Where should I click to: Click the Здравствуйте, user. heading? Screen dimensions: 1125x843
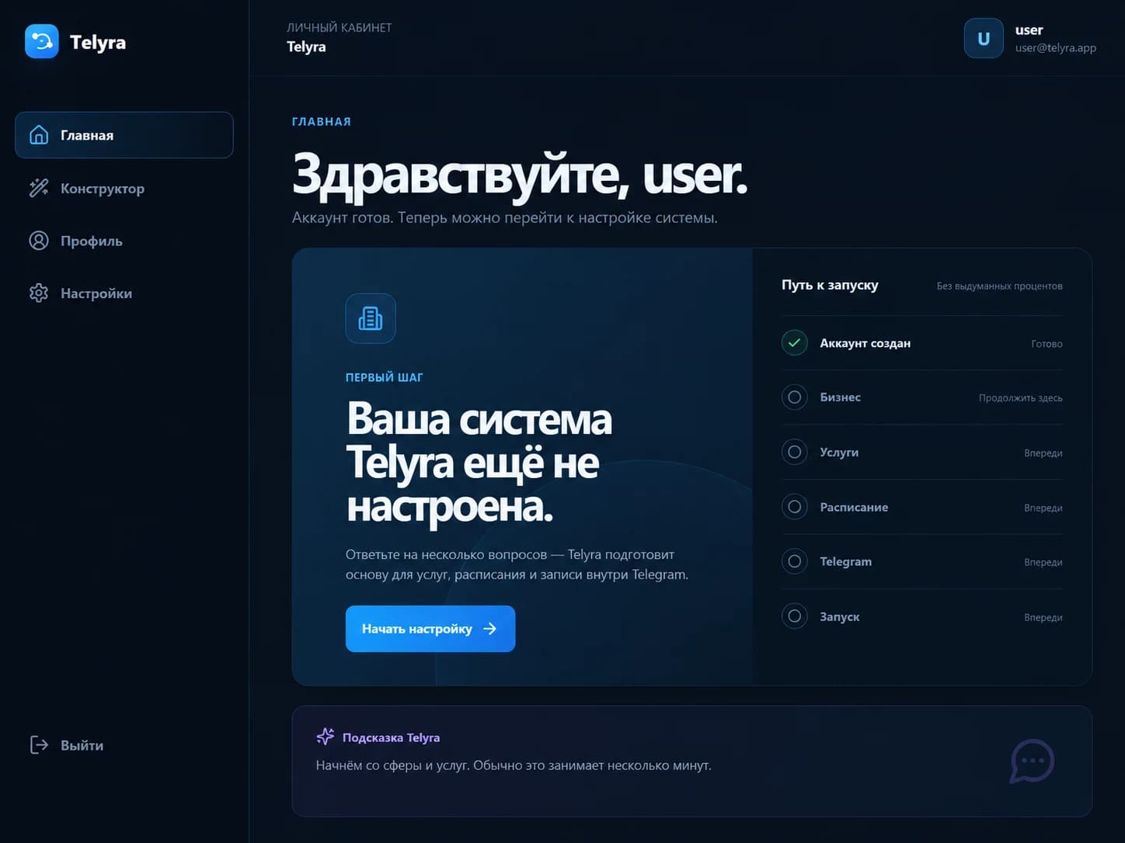click(519, 175)
